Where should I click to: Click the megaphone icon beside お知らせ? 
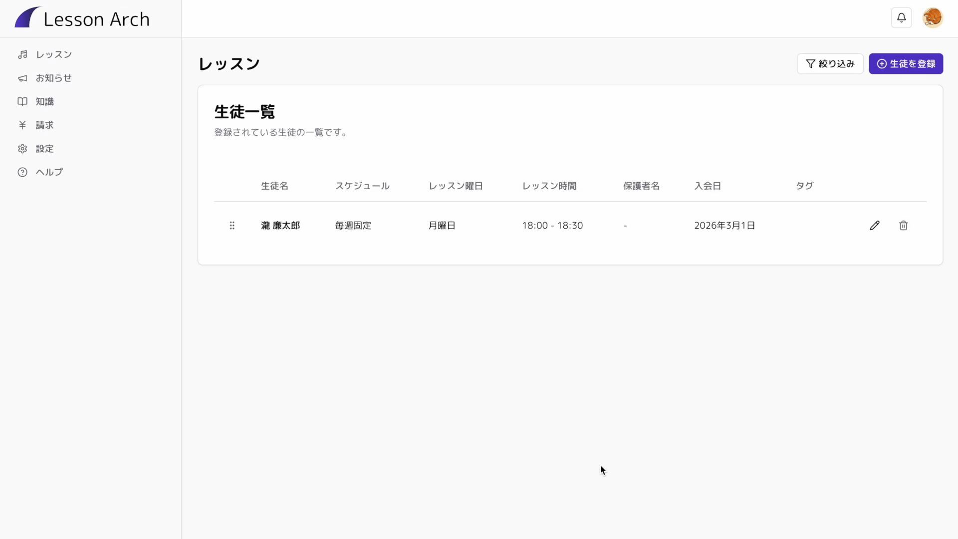click(22, 78)
